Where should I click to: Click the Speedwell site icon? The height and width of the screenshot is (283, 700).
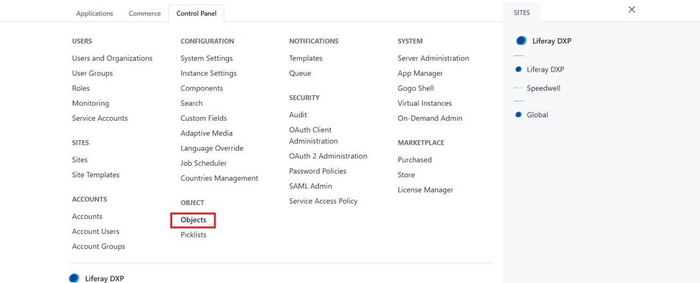pyautogui.click(x=518, y=88)
